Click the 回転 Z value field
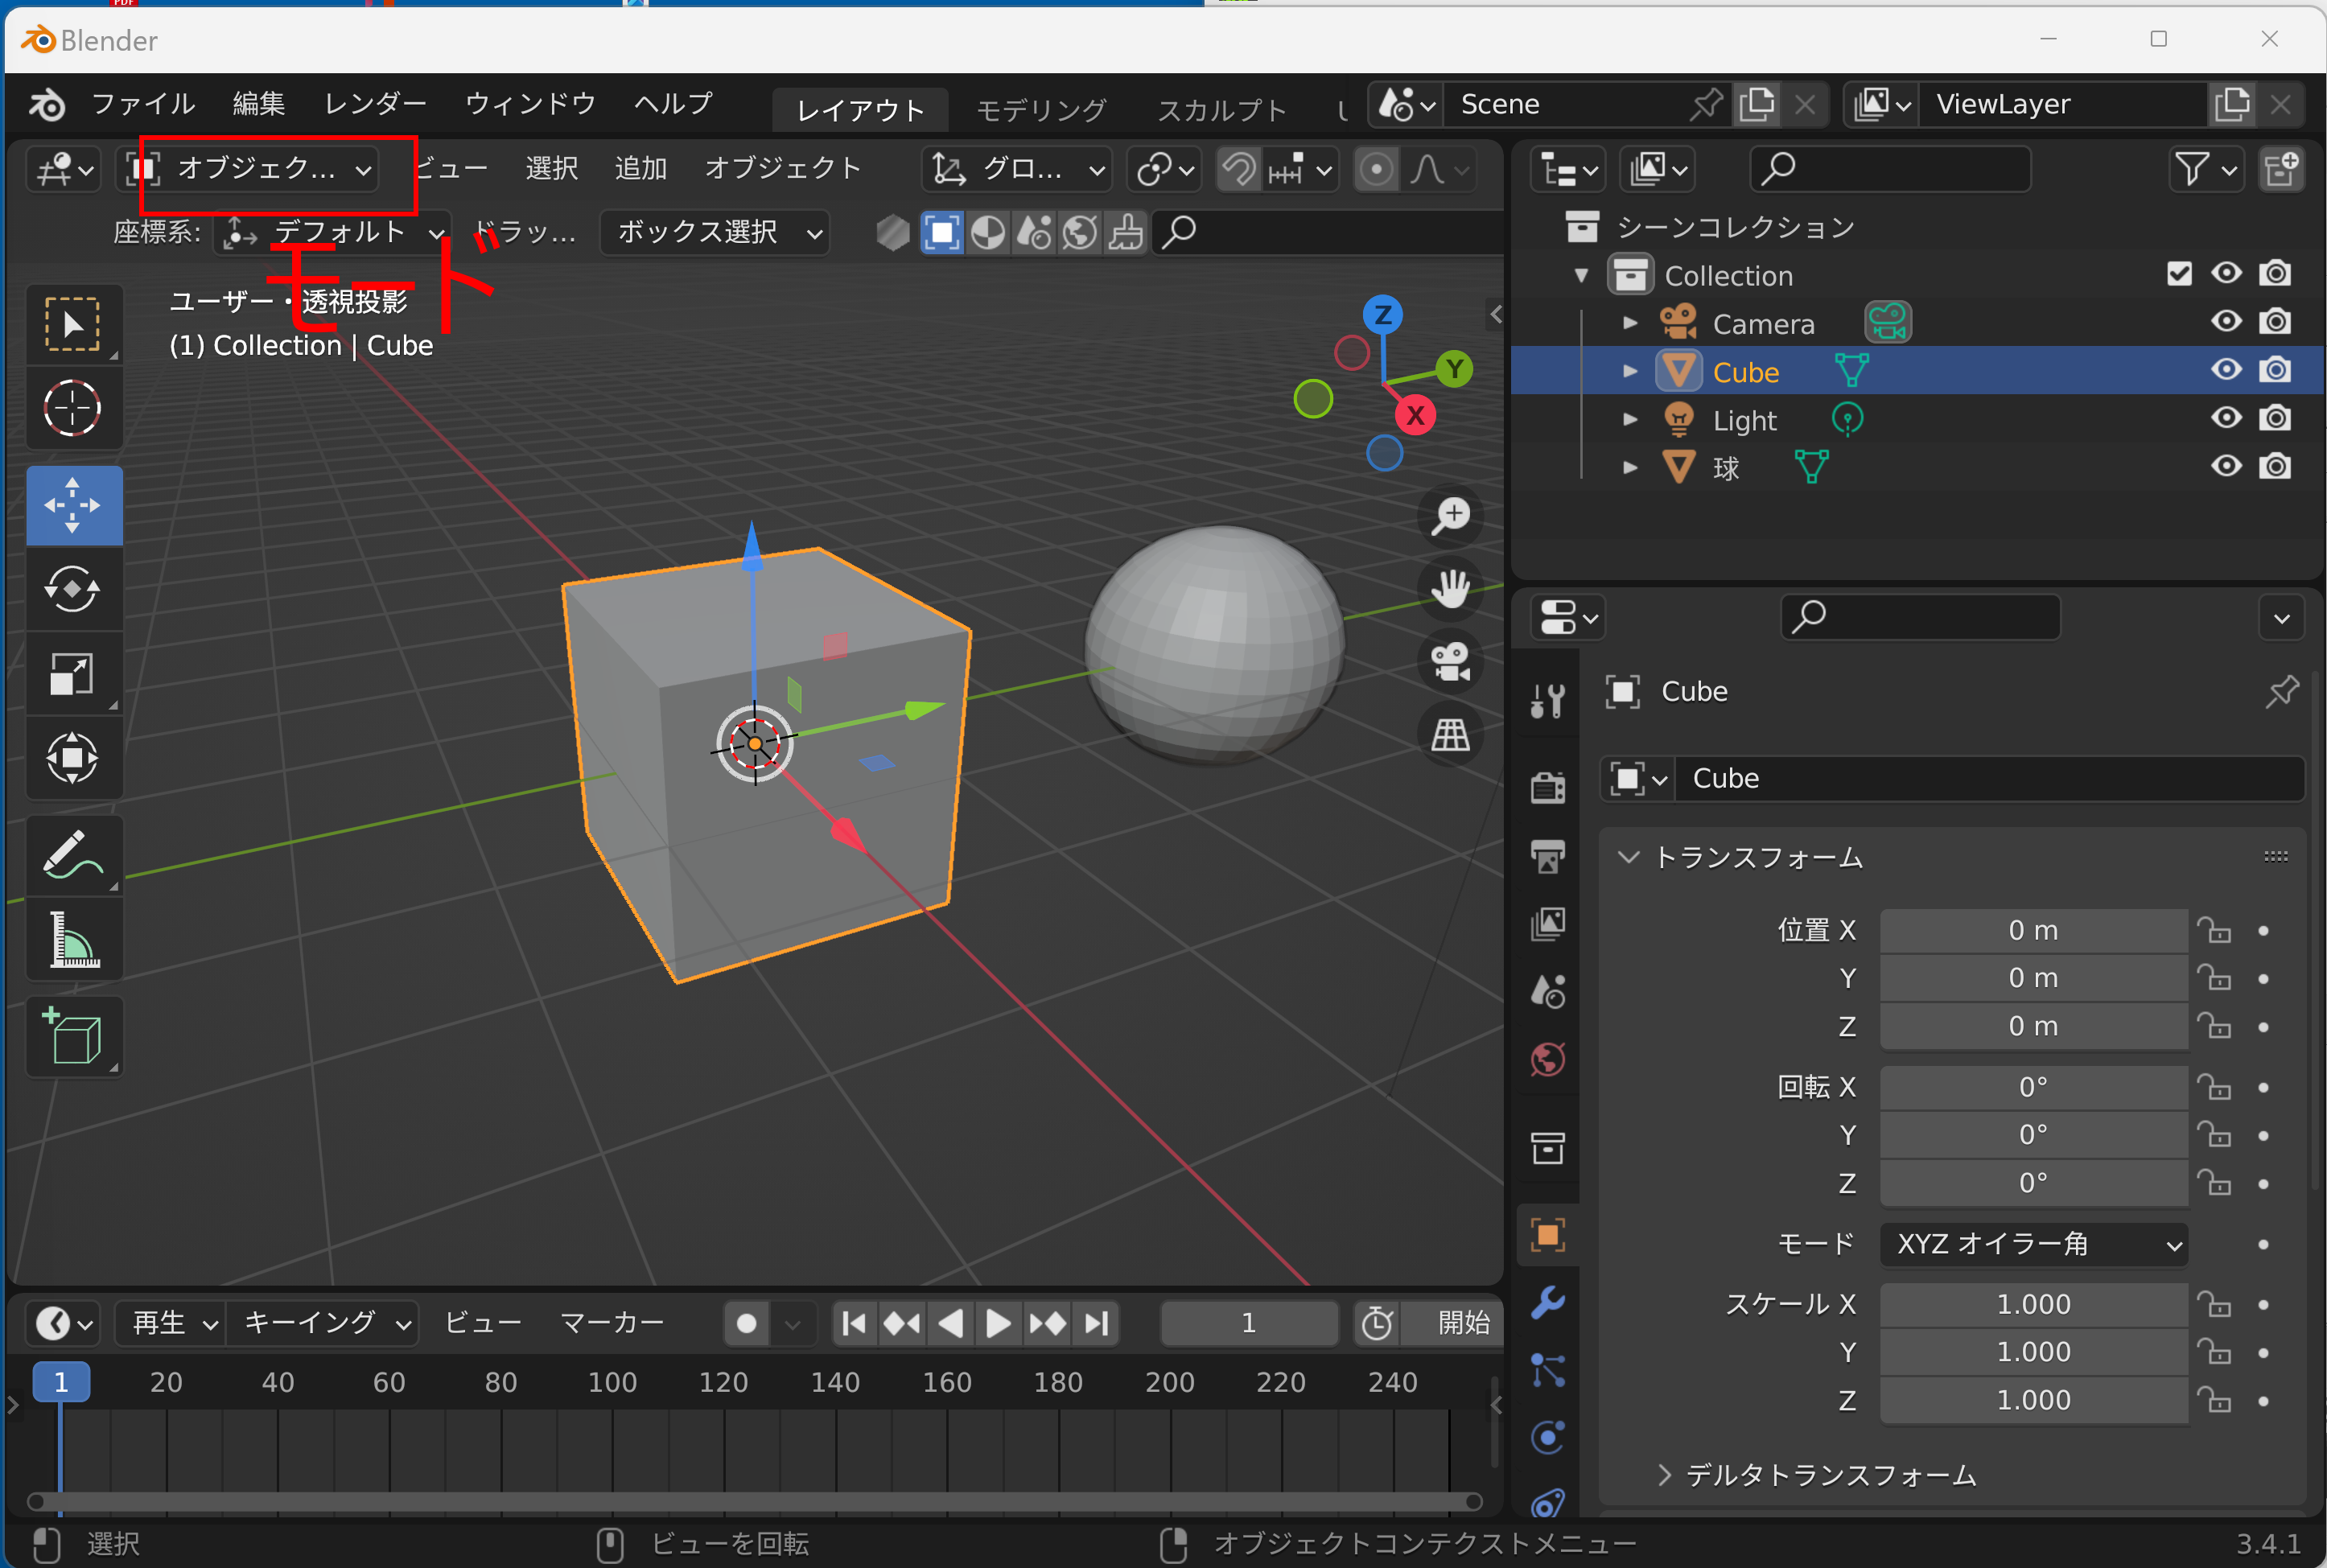Image resolution: width=2327 pixels, height=1568 pixels. [2034, 1183]
